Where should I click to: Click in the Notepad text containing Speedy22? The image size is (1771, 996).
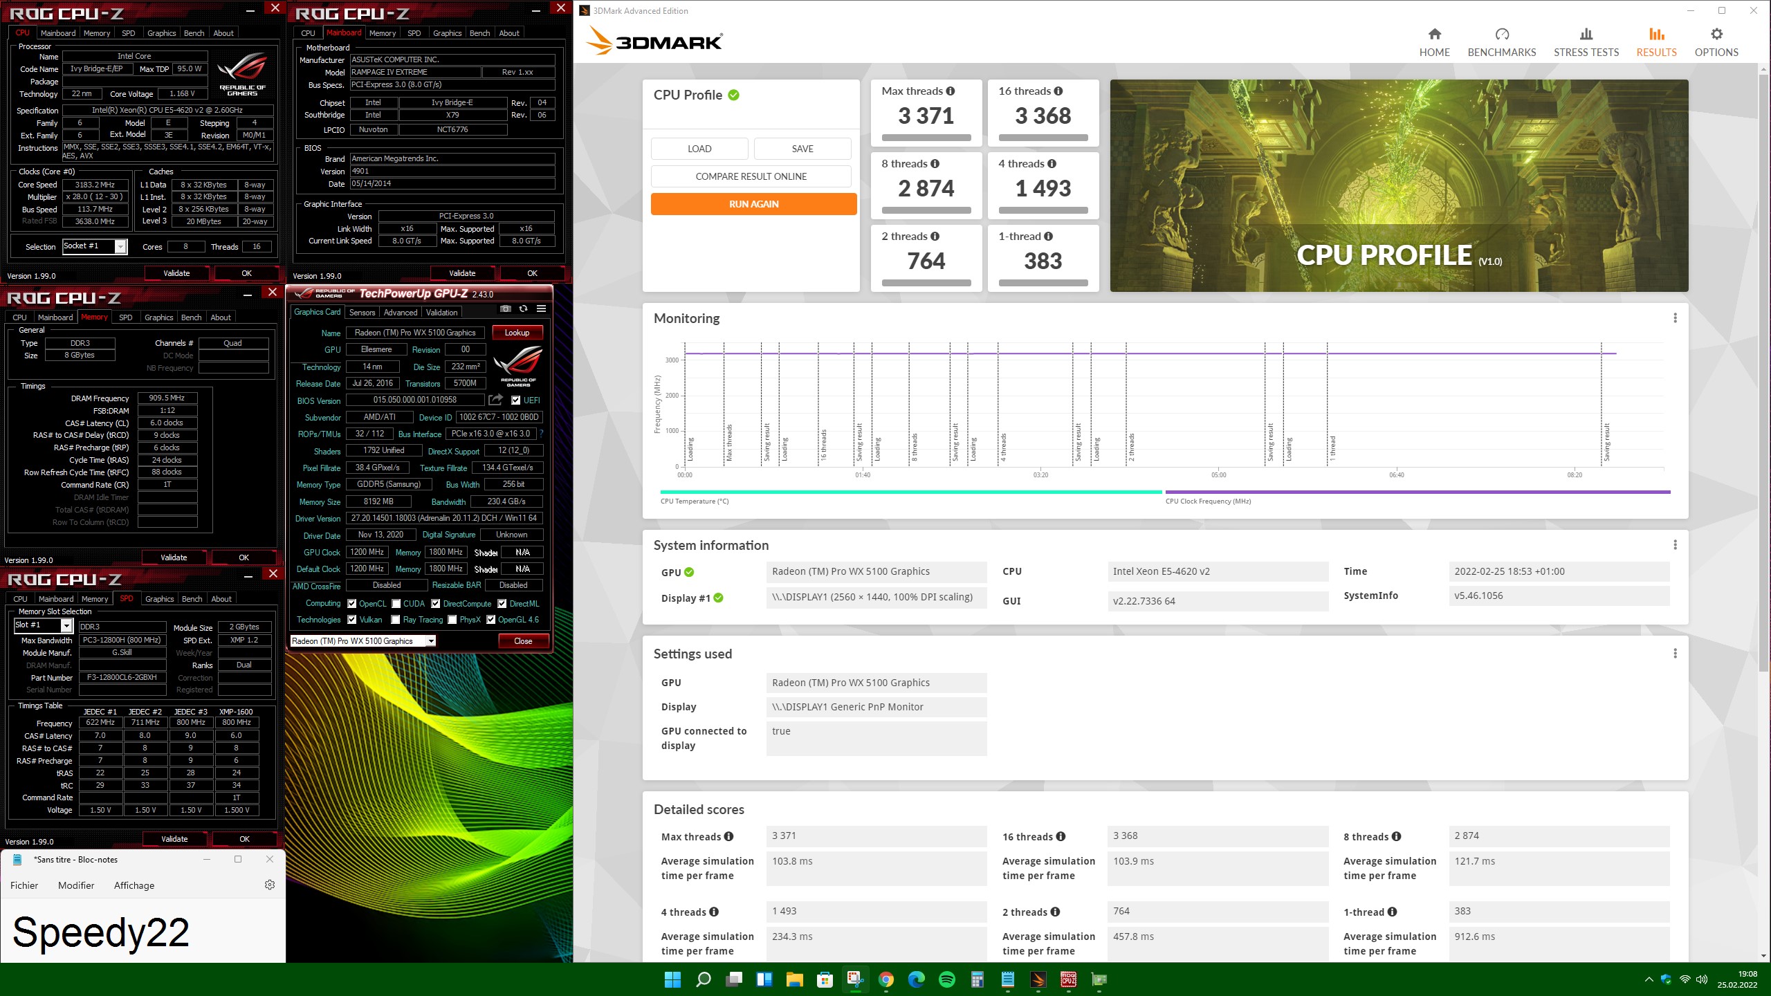(x=101, y=932)
